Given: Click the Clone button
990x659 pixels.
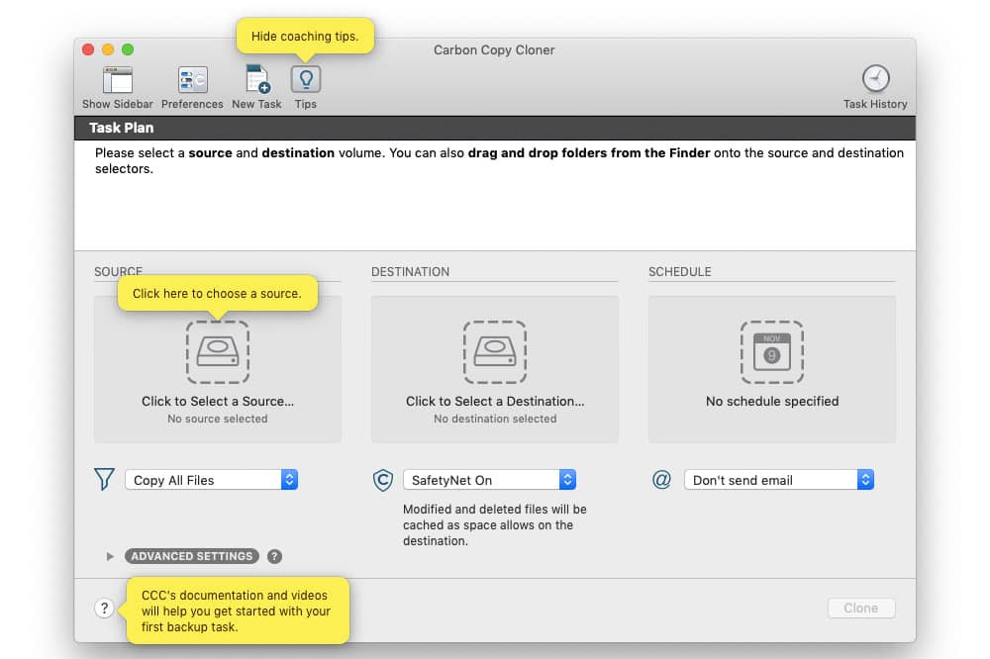Looking at the screenshot, I should click(x=861, y=608).
